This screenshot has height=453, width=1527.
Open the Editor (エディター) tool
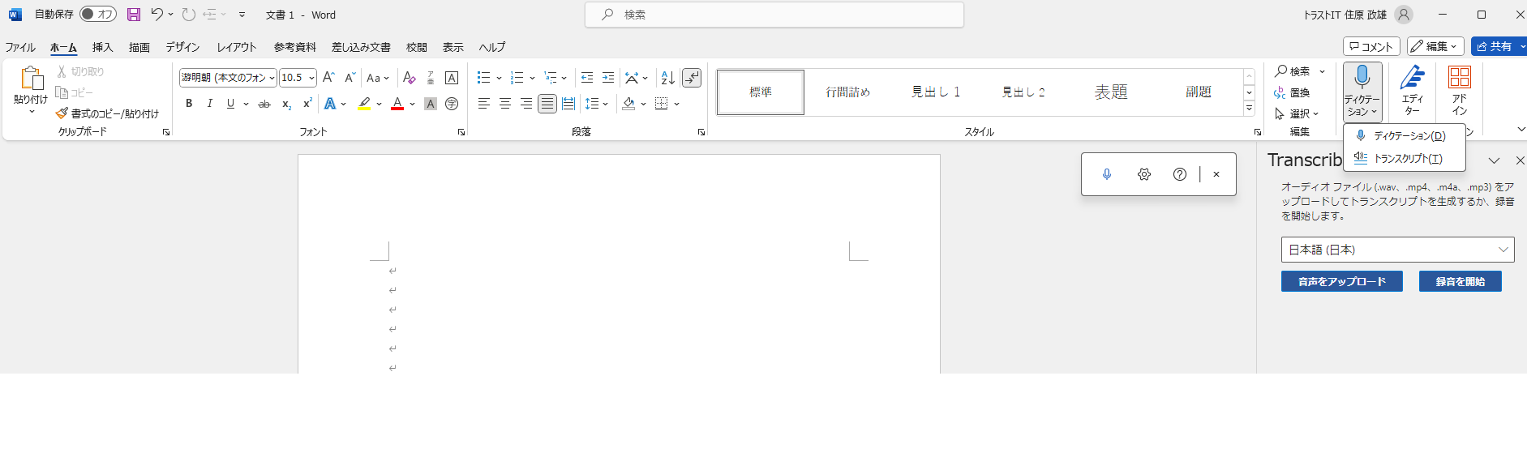point(1412,90)
